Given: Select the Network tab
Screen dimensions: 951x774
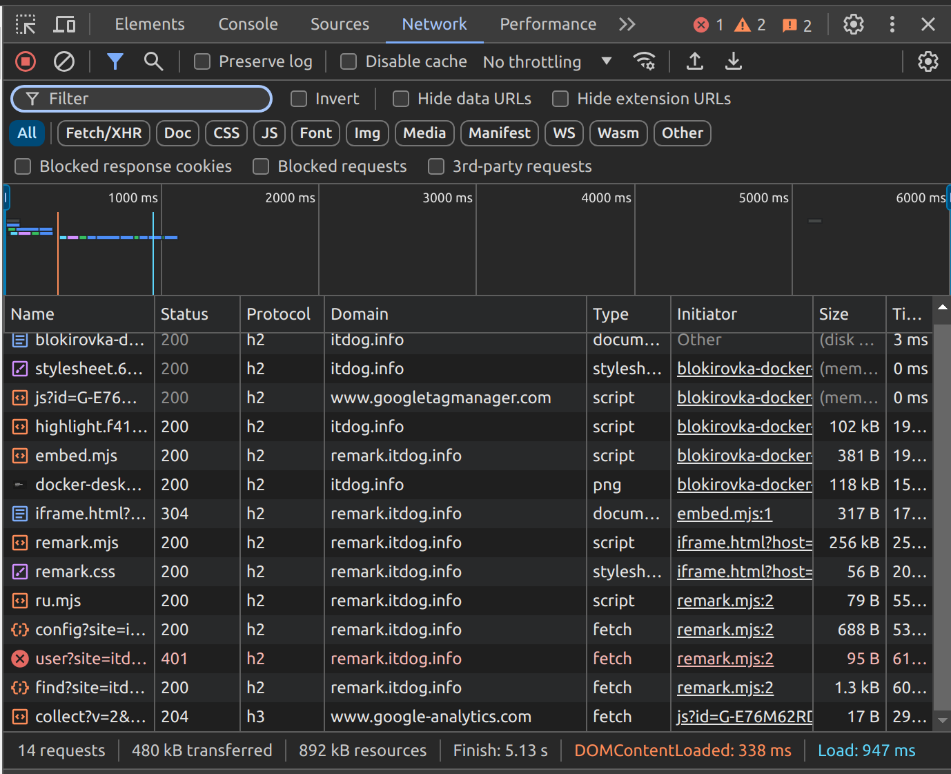Looking at the screenshot, I should point(434,24).
